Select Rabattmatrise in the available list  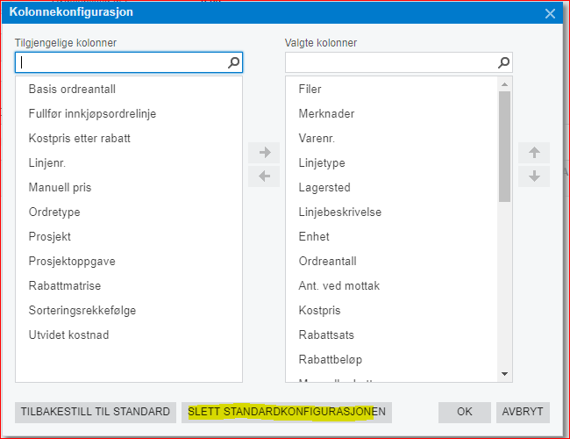pos(65,285)
